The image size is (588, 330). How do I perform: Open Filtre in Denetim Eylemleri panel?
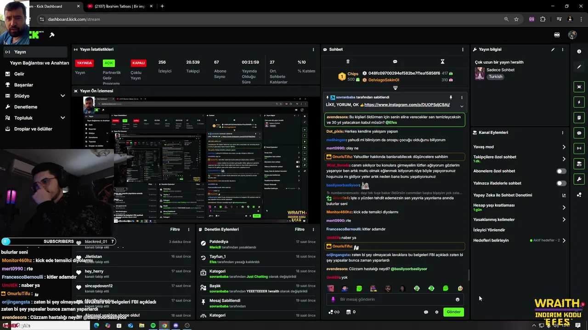[300, 229]
